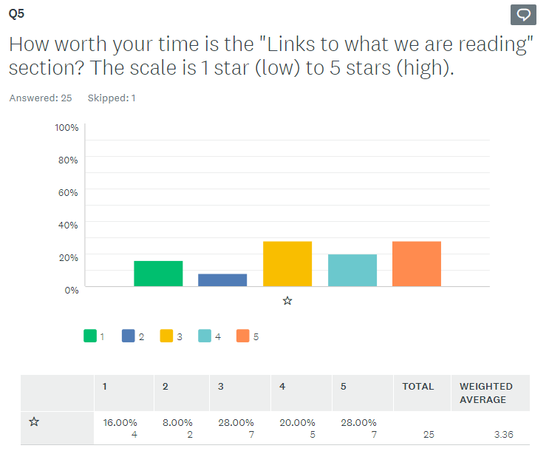Screen dimensions: 549x454
Task: Click the "Skipped: 1" text
Action: point(112,98)
